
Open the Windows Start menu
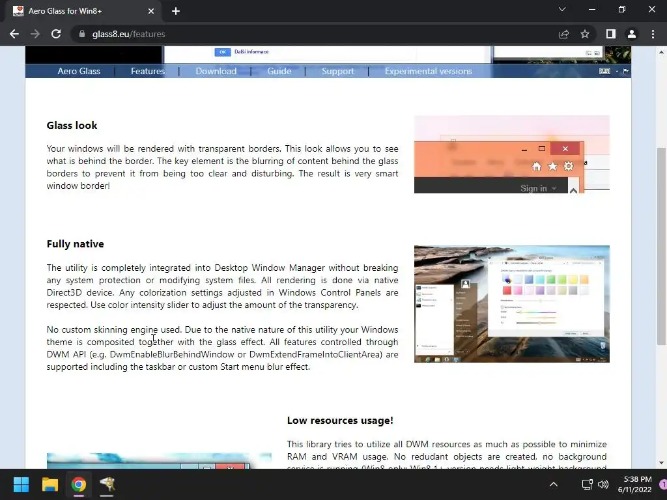point(21,484)
